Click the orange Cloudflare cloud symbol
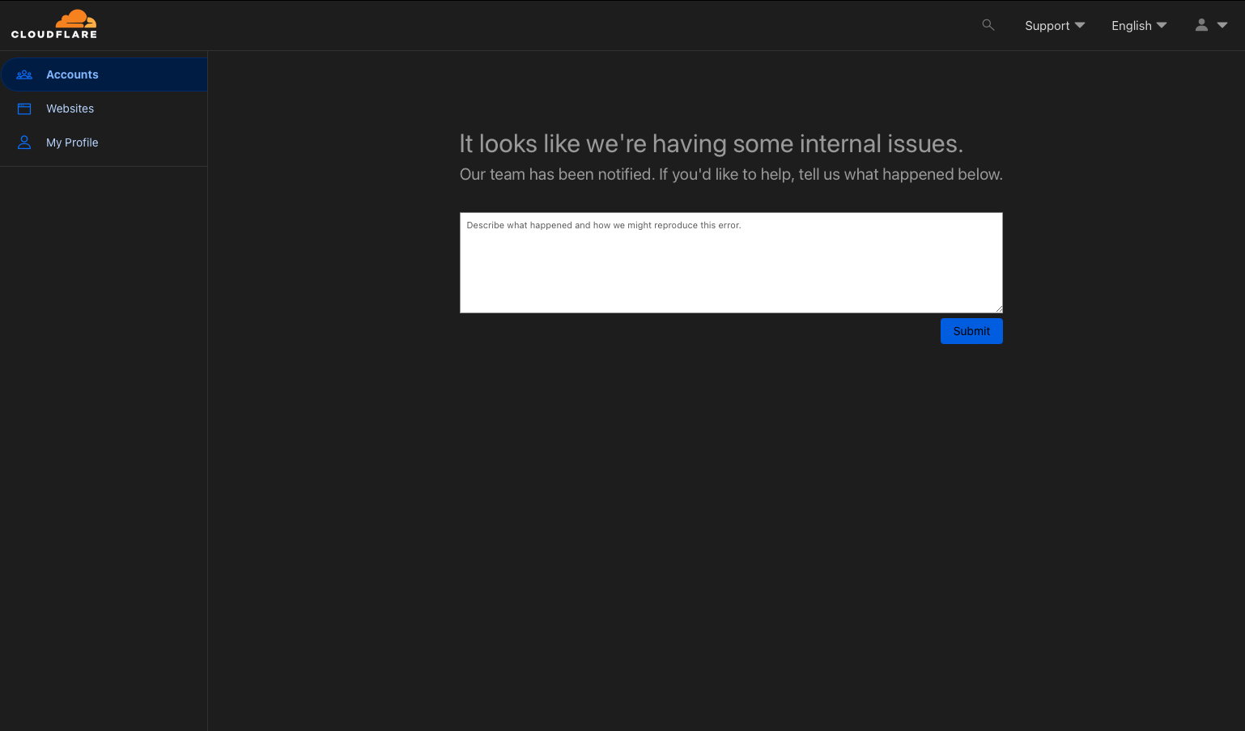The image size is (1245, 731). pos(76,18)
